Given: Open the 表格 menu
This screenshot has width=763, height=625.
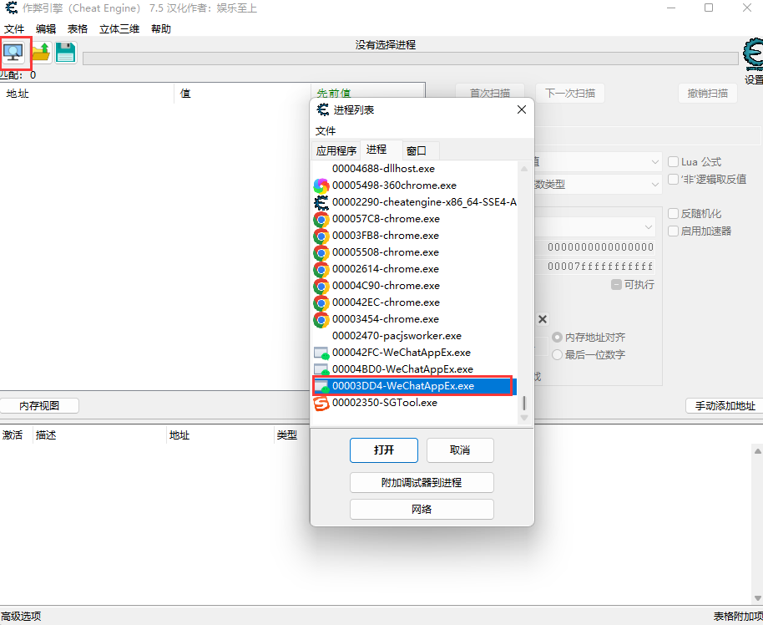Looking at the screenshot, I should point(78,28).
